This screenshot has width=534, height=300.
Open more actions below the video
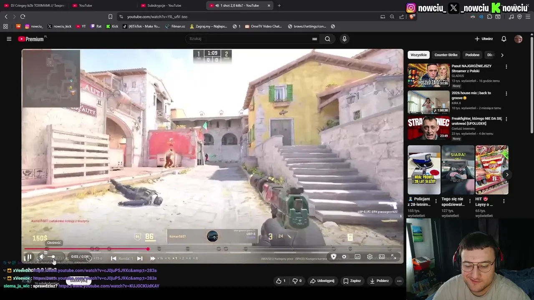click(x=399, y=281)
